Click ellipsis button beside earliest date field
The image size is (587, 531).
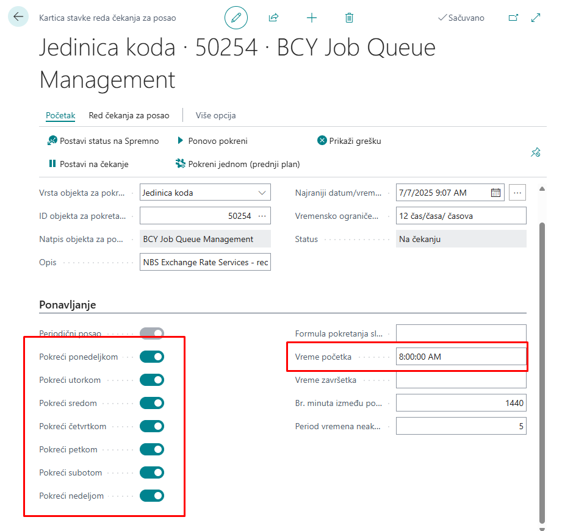517,193
